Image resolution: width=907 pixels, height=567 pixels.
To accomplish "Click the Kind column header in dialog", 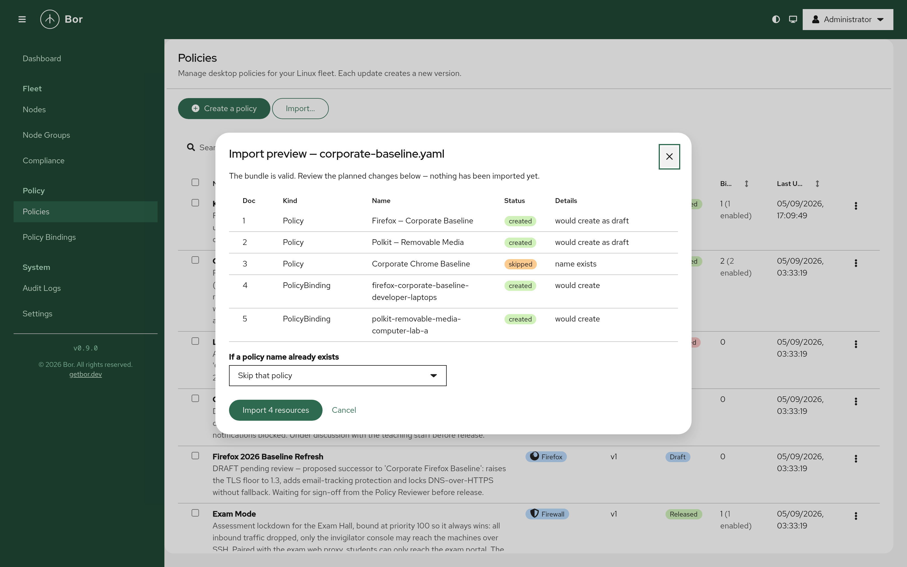I will point(290,201).
